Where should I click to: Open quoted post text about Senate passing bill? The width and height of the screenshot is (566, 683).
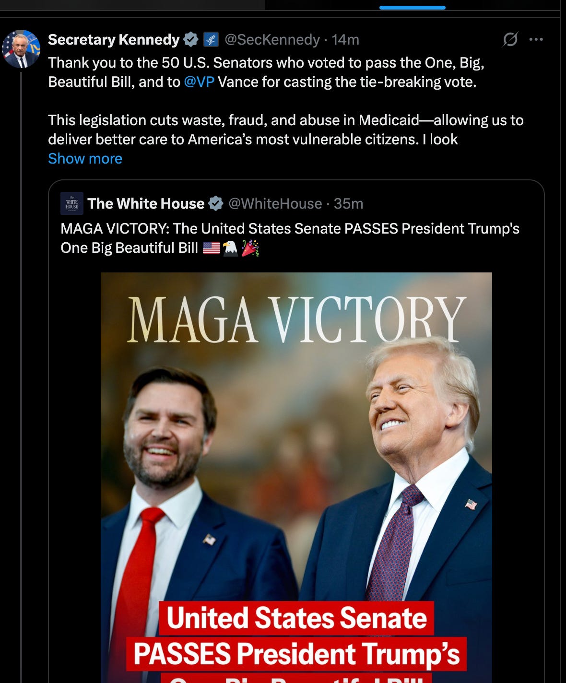point(290,238)
